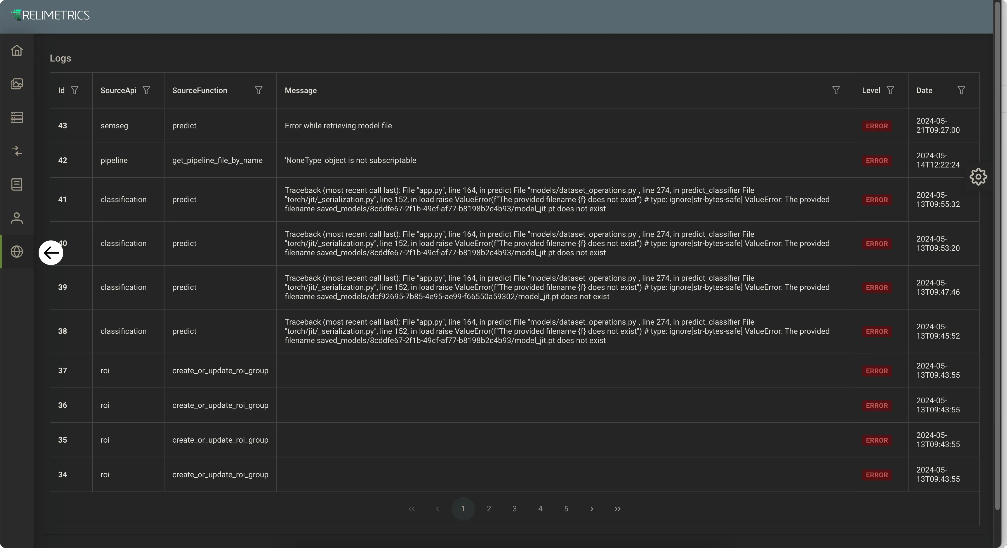The width and height of the screenshot is (1007, 548).
Task: Select page 3 in pagination
Action: (x=514, y=509)
